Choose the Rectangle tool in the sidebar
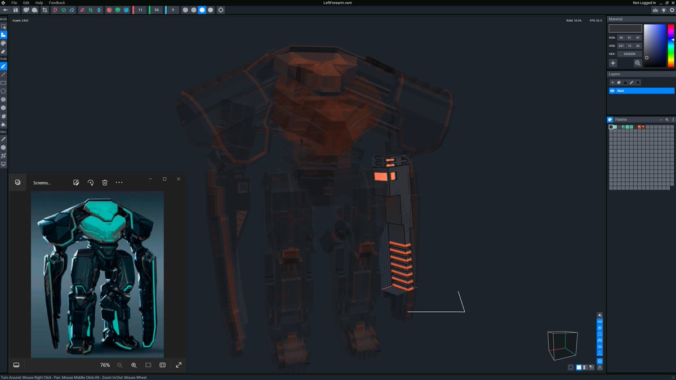 click(x=3, y=82)
